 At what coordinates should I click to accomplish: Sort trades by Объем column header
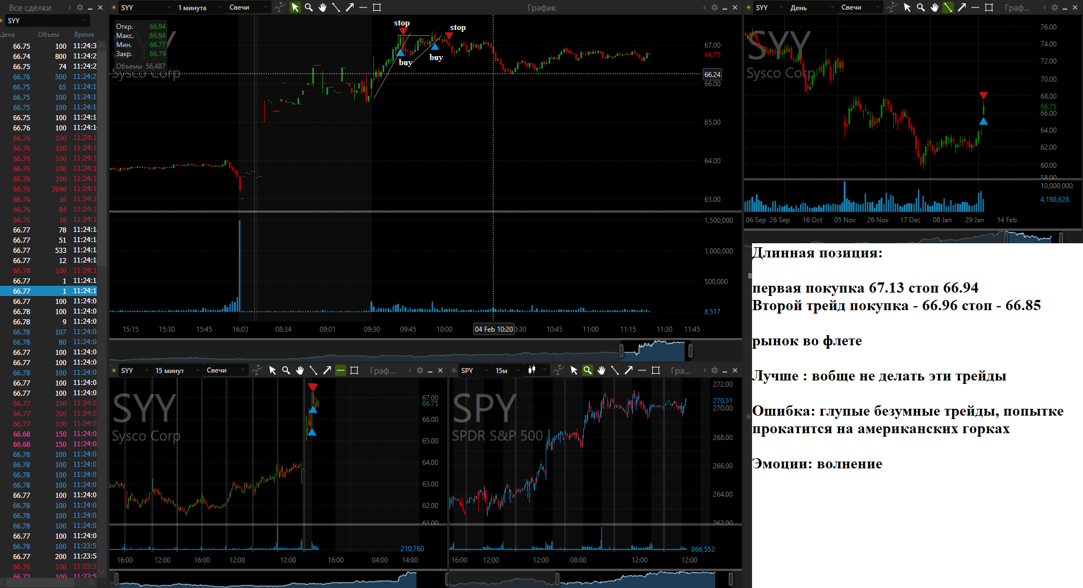pyautogui.click(x=49, y=35)
